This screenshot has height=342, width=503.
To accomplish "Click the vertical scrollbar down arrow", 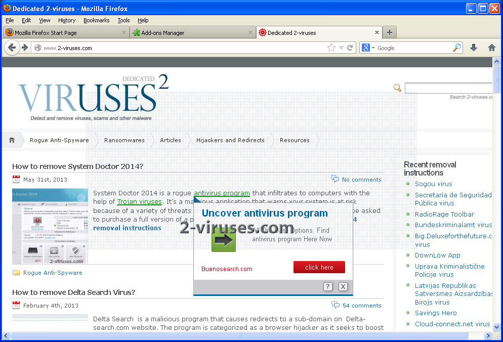I will pyautogui.click(x=496, y=327).
